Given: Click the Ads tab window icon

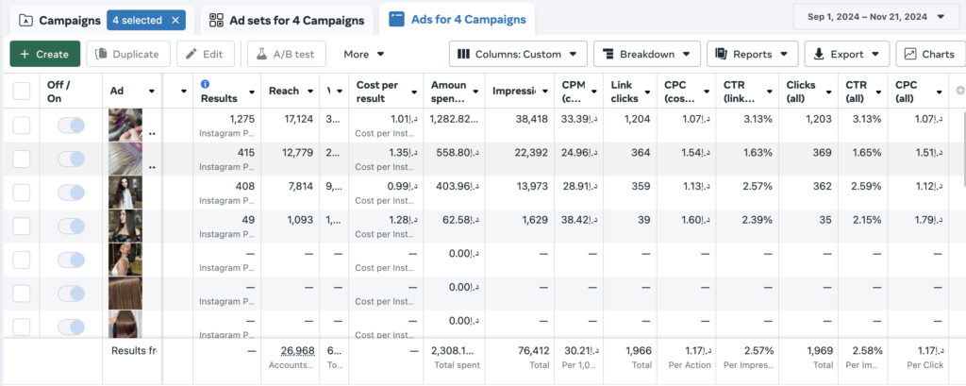Looking at the screenshot, I should pyautogui.click(x=397, y=19).
